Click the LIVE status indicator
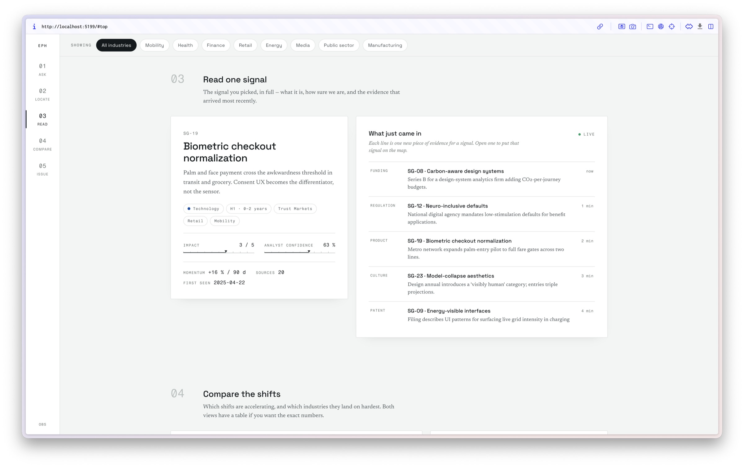Viewport: 744px width, 467px height. pyautogui.click(x=586, y=134)
